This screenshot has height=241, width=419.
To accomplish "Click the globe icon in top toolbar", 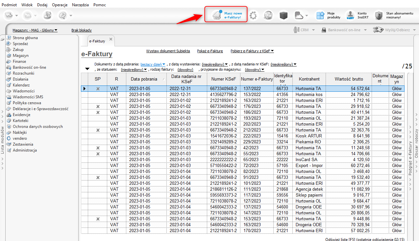I will click(268, 15).
